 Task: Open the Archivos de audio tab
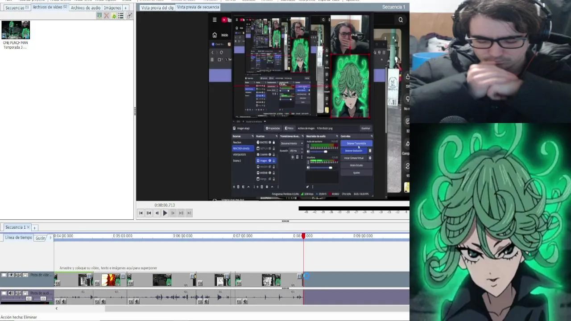86,8
